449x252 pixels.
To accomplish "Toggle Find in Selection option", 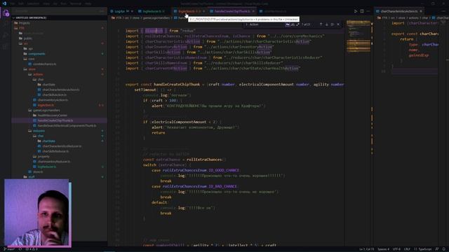I will click(x=333, y=24).
